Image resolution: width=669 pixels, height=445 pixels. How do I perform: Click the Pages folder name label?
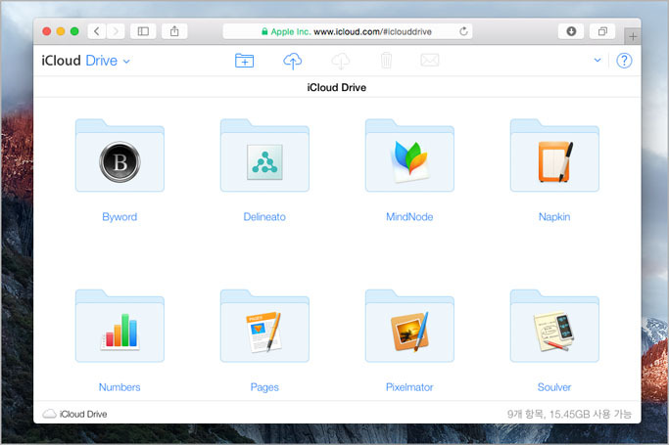[264, 387]
